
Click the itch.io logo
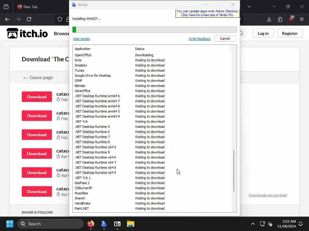(27, 33)
